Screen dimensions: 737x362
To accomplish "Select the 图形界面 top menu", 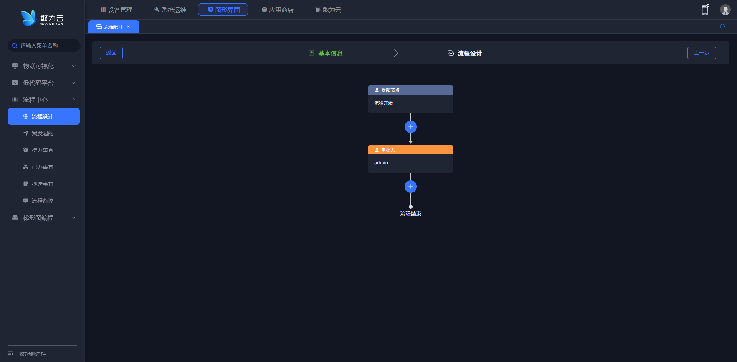I will tap(223, 10).
